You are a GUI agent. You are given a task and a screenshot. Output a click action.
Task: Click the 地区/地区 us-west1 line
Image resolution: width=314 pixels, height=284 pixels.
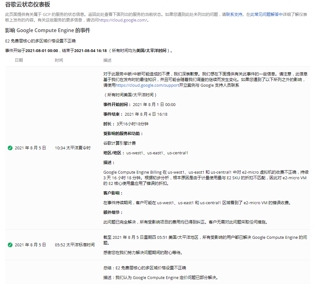point(146,153)
